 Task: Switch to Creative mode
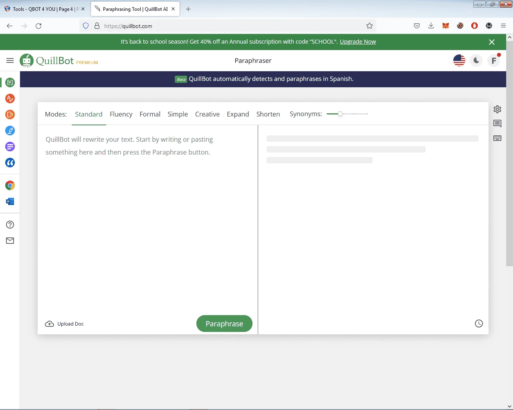click(x=207, y=114)
